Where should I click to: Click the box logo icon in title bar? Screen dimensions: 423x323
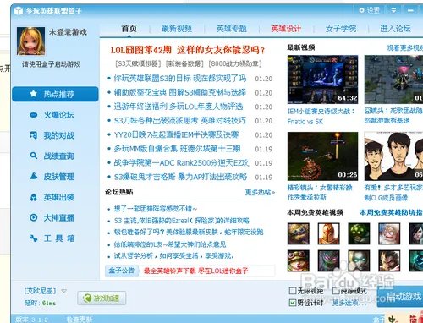coord(19,11)
